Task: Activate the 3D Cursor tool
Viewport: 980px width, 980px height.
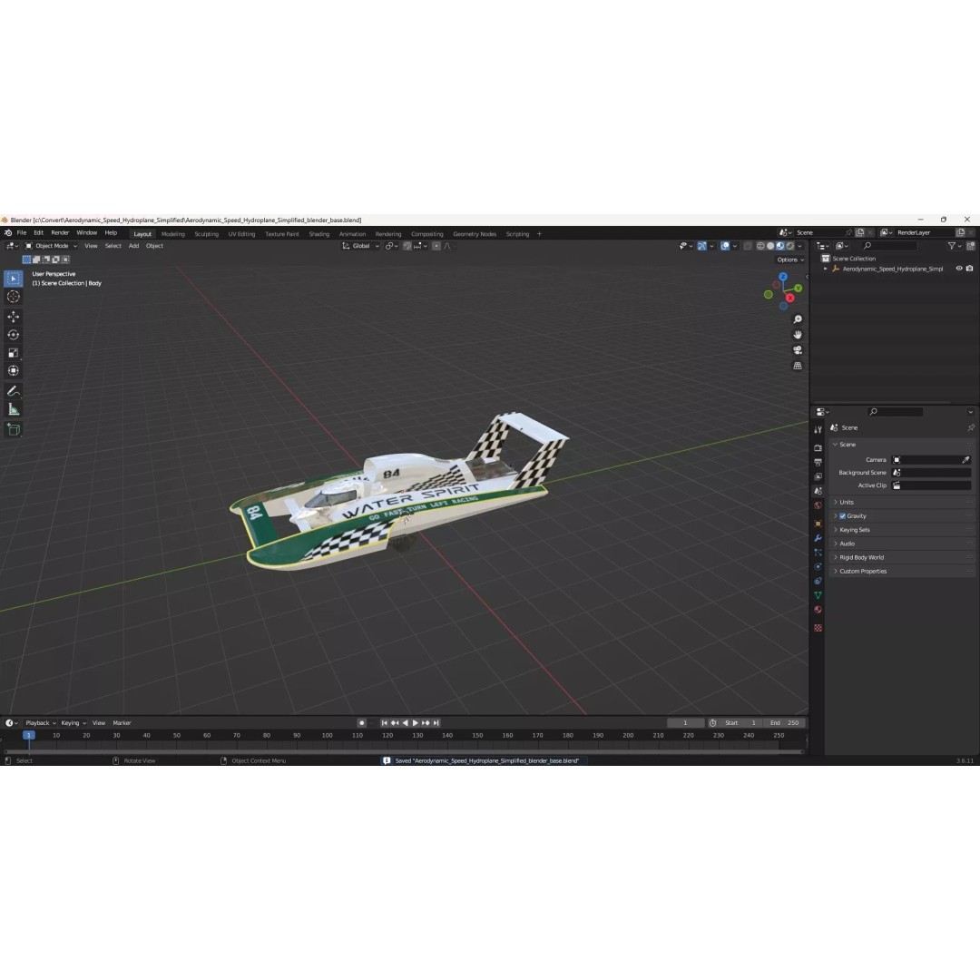Action: tap(13, 297)
